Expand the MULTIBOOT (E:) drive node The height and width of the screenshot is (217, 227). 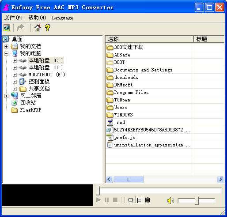pyautogui.click(x=15, y=75)
